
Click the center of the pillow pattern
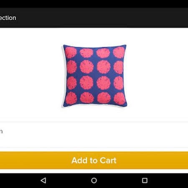pyautogui.click(x=95, y=75)
